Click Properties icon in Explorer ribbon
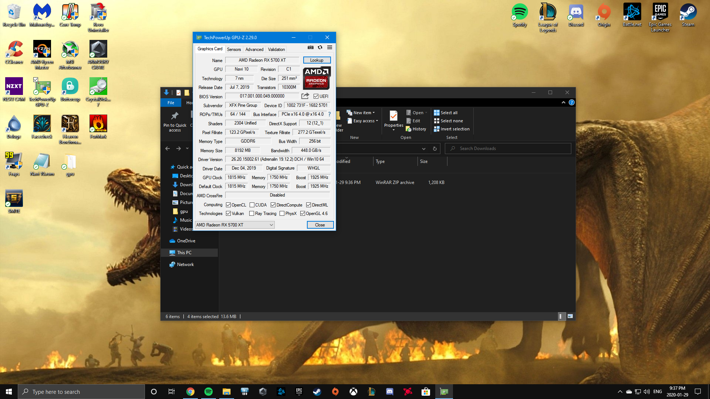The image size is (710, 399). click(393, 116)
